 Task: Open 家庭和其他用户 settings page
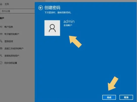(12, 56)
